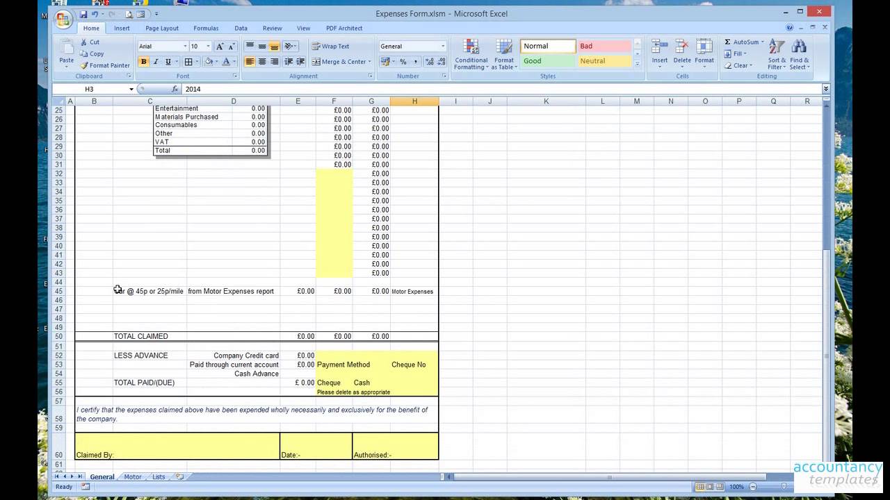The height and width of the screenshot is (500, 890).
Task: Open the Motor worksheet tab
Action: pyautogui.click(x=133, y=477)
